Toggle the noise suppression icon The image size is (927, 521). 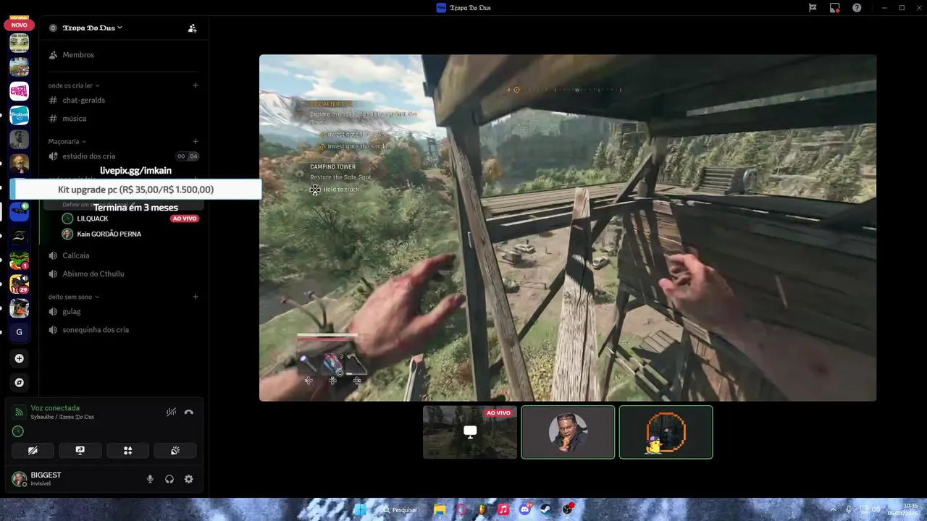(171, 412)
